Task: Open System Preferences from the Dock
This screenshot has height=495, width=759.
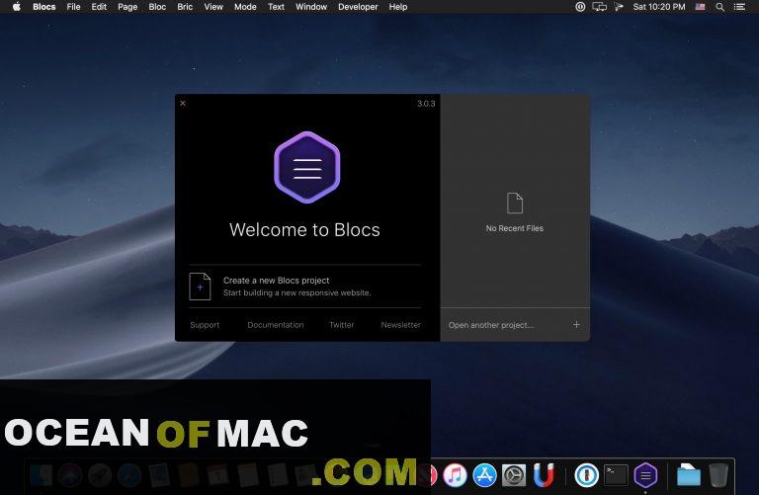Action: (x=514, y=475)
